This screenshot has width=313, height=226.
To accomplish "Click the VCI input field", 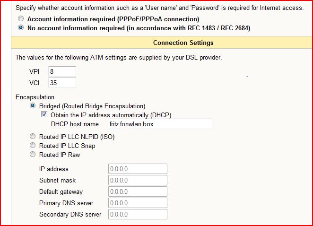I will point(62,83).
